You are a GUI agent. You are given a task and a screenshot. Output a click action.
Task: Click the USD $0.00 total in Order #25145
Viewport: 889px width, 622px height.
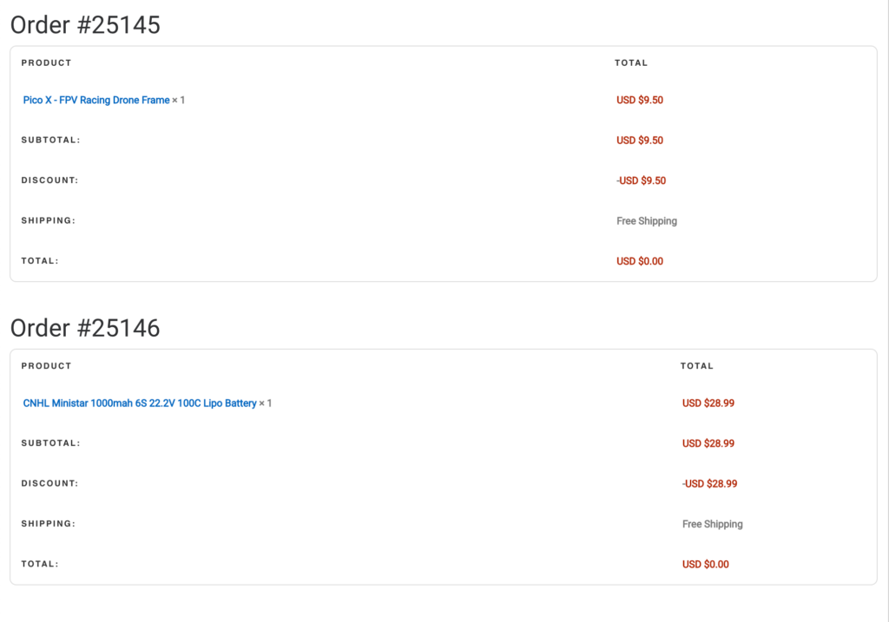click(x=640, y=261)
